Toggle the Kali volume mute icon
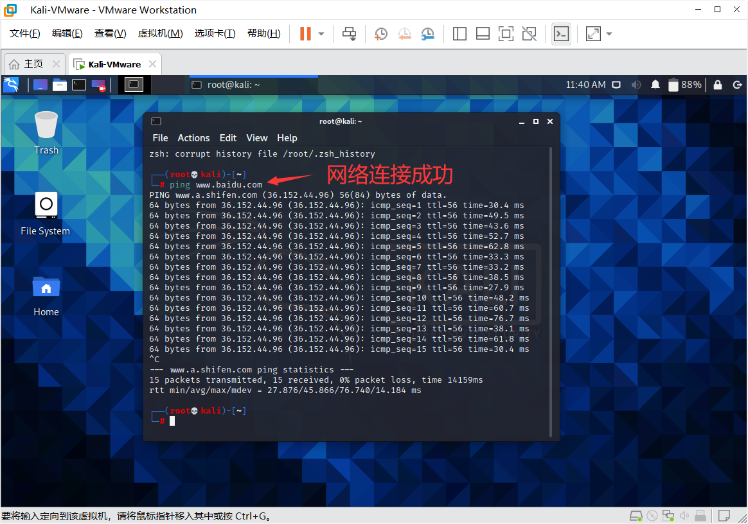Screen dimensions: 748x524 click(x=636, y=85)
